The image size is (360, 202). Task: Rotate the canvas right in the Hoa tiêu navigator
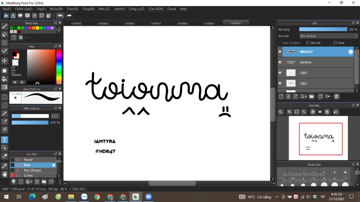(x=327, y=112)
